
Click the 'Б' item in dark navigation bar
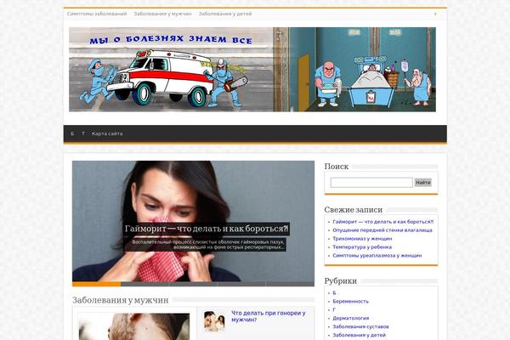(72, 133)
